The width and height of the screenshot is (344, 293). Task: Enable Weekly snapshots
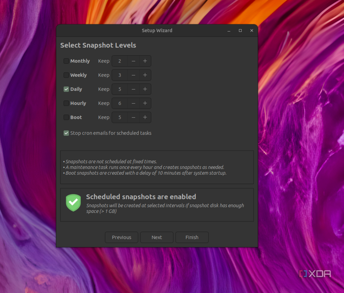click(x=65, y=75)
